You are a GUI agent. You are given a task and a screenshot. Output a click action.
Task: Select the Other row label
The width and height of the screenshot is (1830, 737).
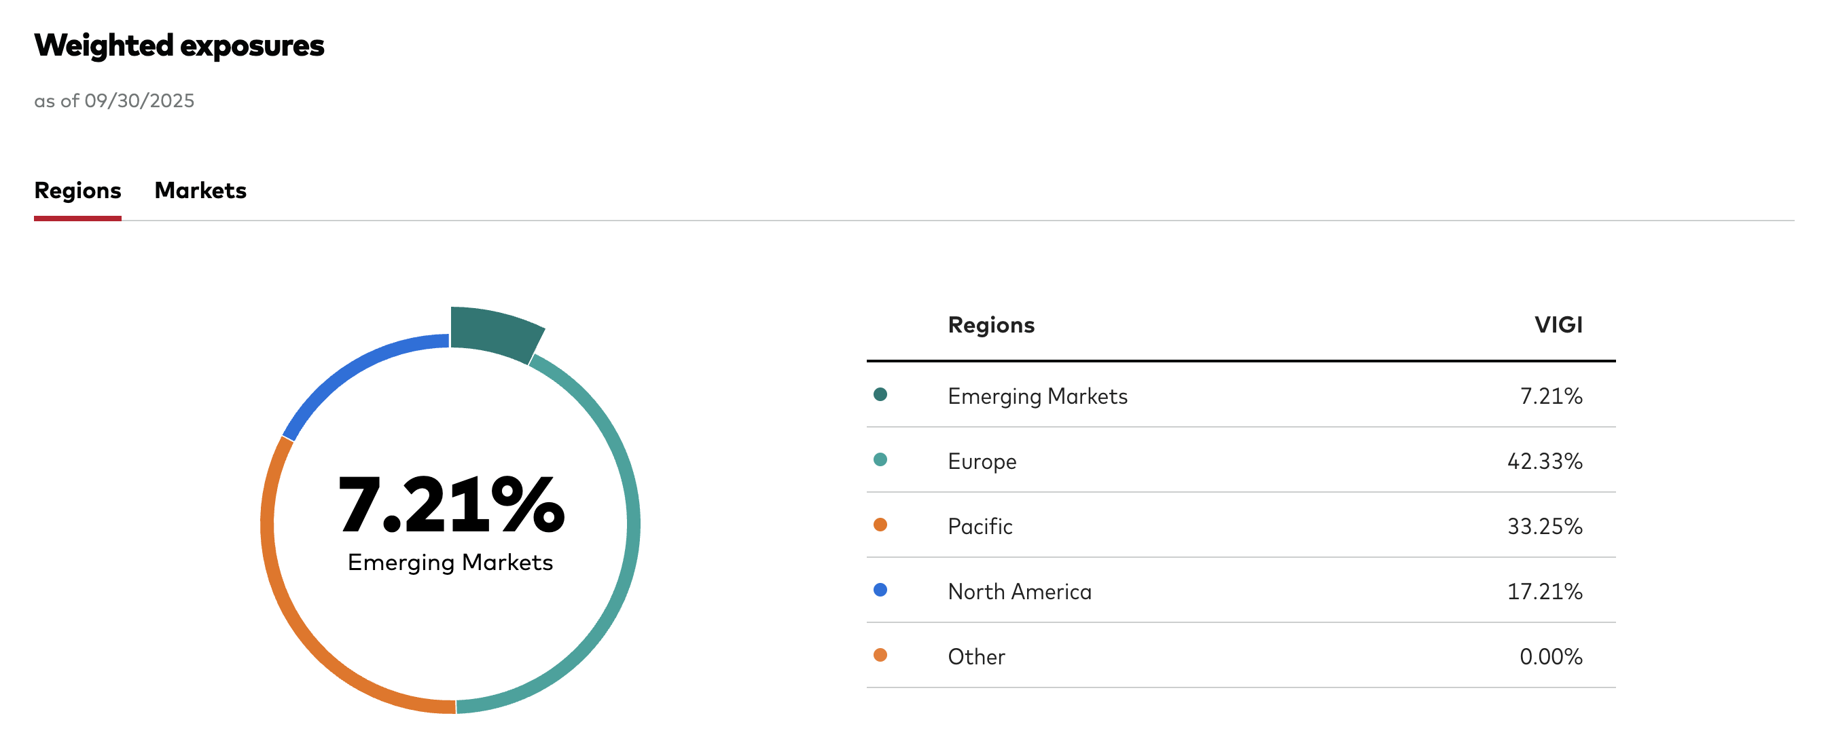tap(976, 657)
